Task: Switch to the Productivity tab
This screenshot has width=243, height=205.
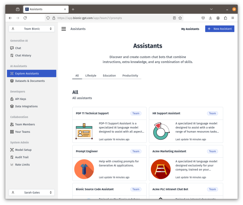Action: point(130,76)
